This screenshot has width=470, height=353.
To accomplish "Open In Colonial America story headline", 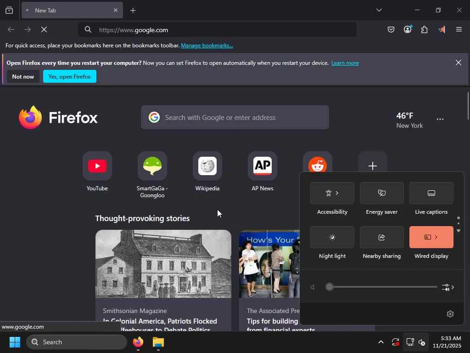I will pos(160,325).
